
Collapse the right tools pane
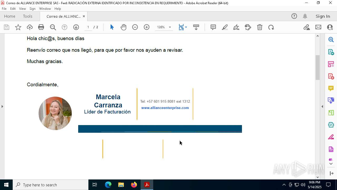pos(331,173)
